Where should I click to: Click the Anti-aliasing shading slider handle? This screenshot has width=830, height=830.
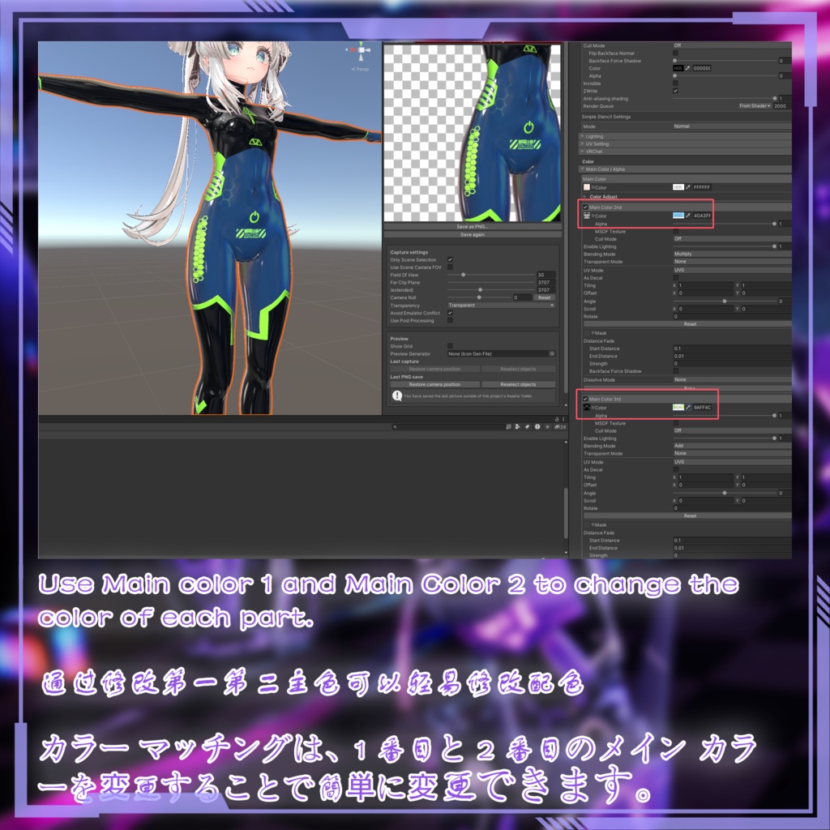(774, 98)
